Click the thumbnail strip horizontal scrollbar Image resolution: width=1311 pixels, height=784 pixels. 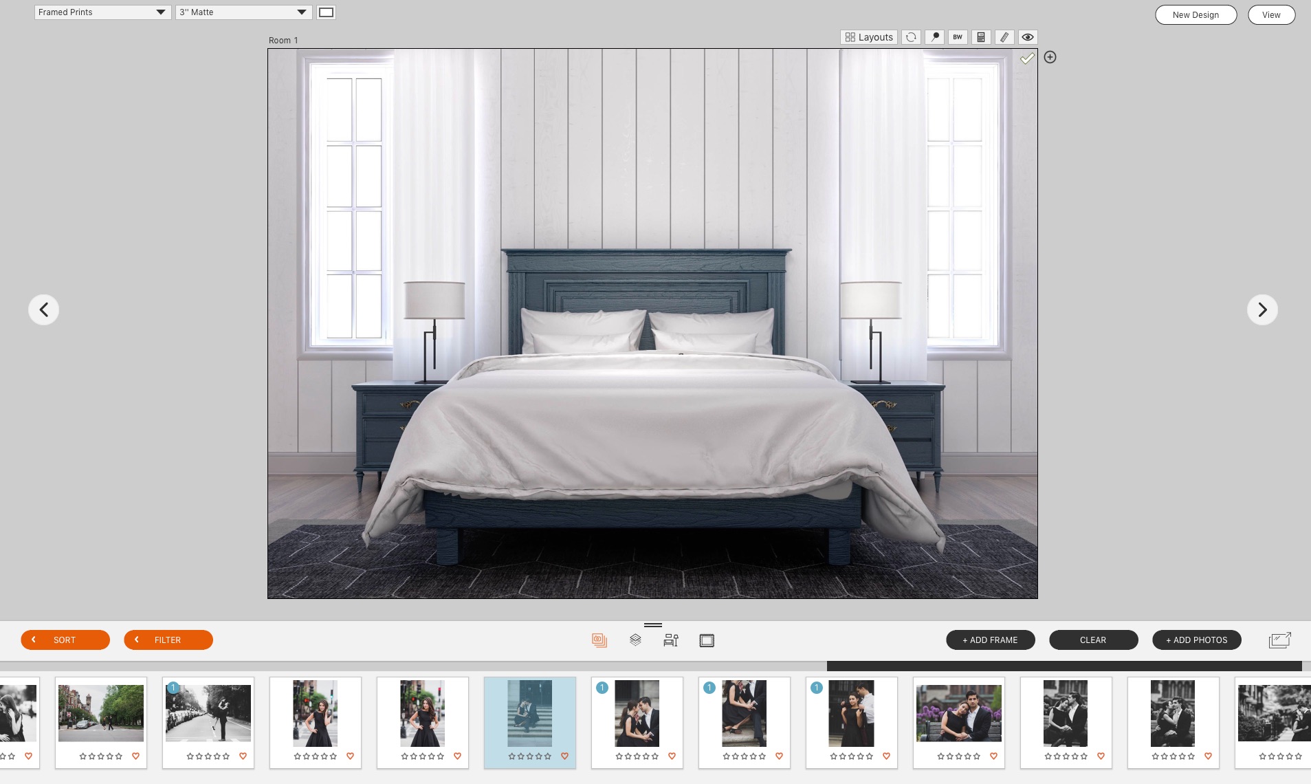[1064, 666]
